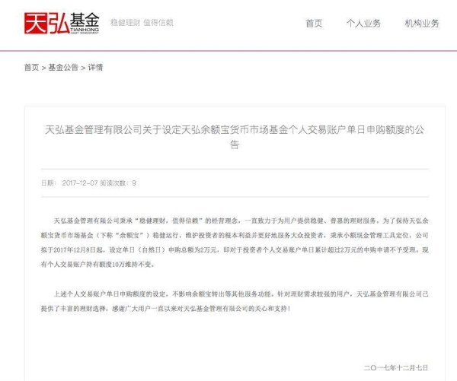Click the red 弘 character in logo
This screenshot has height=381, width=457.
(x=59, y=24)
